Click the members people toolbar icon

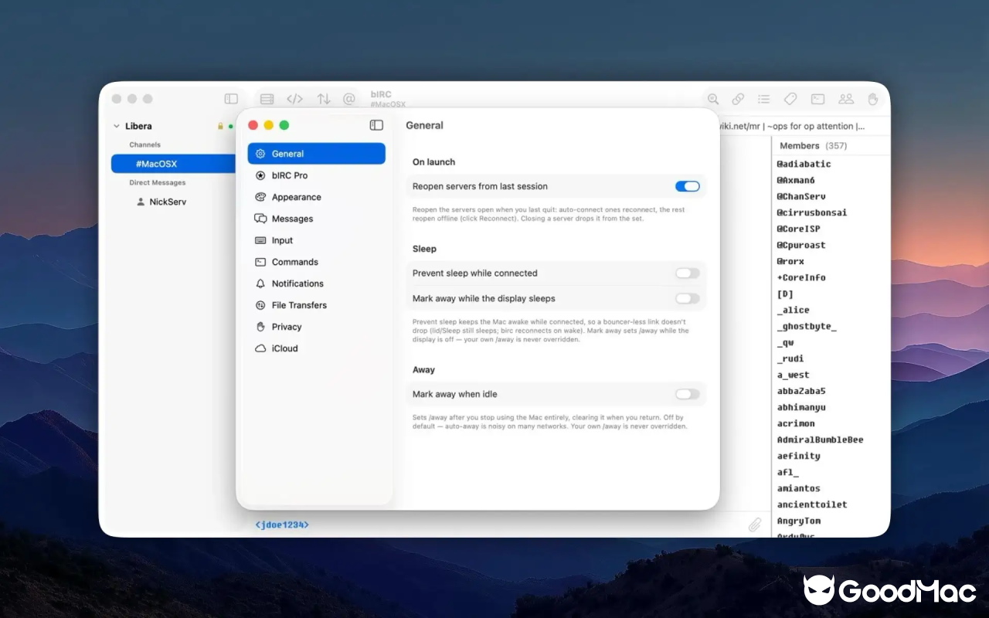[846, 99]
